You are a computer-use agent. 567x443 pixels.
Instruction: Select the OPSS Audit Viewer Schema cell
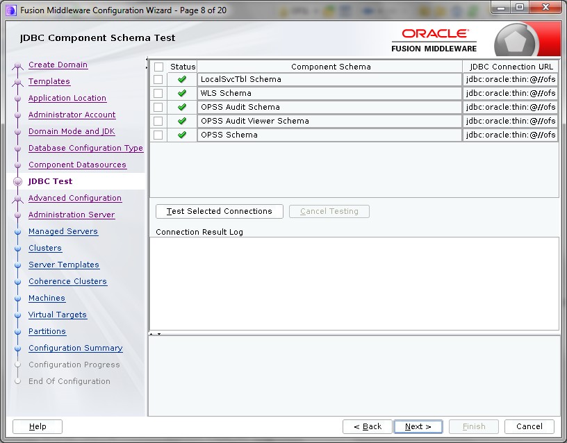[329, 121]
